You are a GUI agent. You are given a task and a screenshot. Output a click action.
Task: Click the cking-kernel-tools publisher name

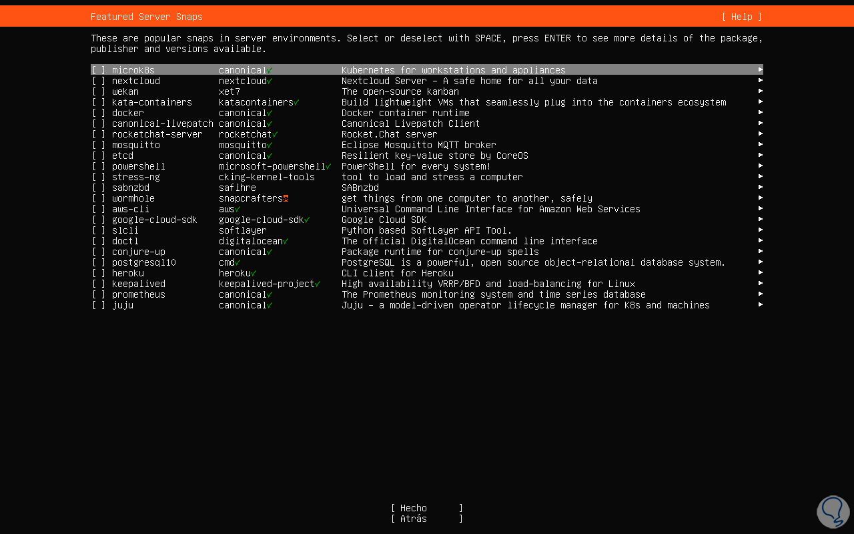pos(267,177)
